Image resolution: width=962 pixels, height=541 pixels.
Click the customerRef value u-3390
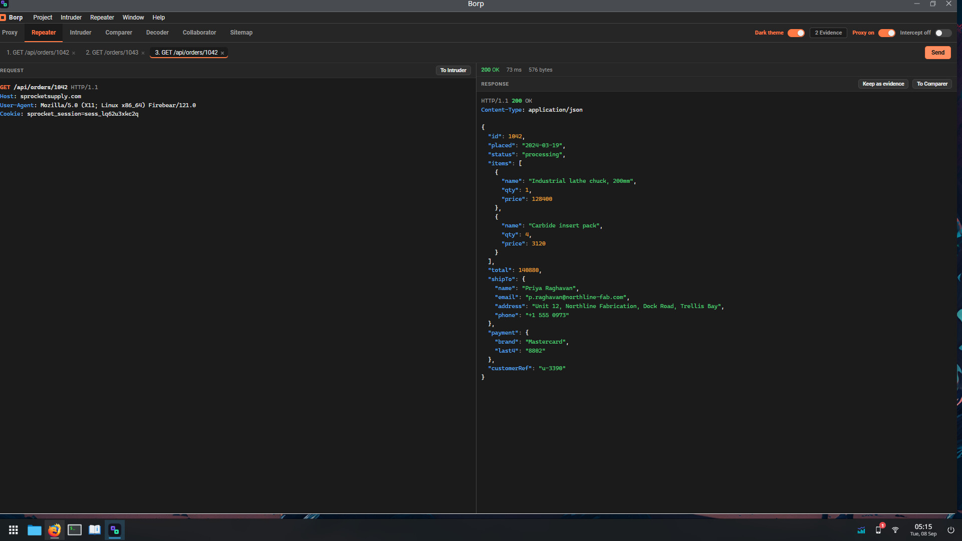[552, 369]
